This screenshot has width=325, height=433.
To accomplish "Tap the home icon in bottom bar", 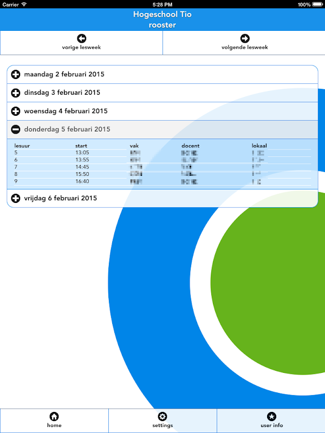I will point(54,416).
